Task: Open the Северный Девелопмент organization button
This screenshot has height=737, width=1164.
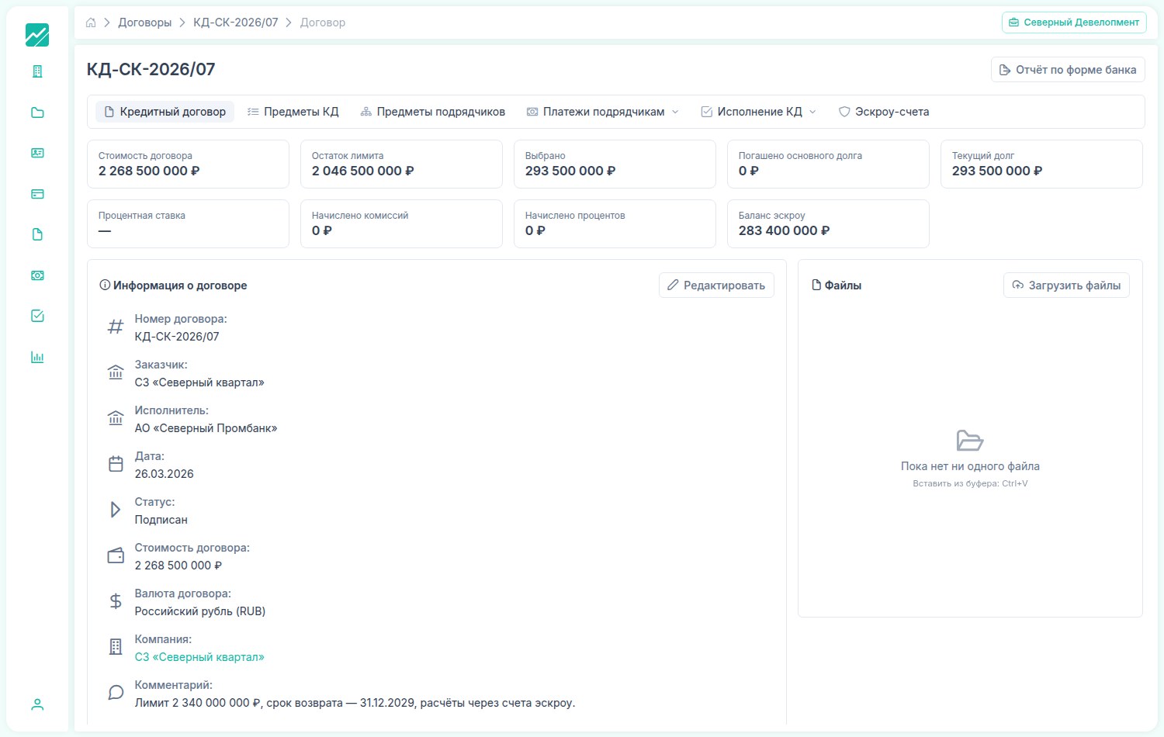Action: pos(1074,22)
